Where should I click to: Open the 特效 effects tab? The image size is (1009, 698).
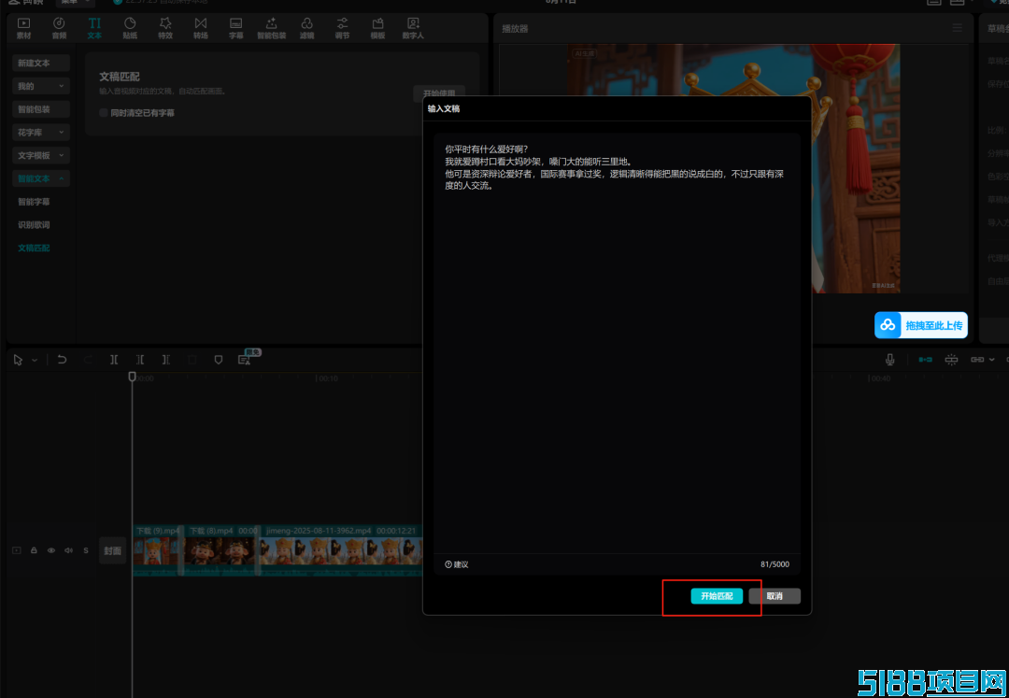pyautogui.click(x=165, y=29)
